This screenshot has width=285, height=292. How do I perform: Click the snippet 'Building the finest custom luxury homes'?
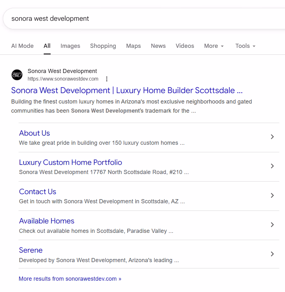[62, 102]
